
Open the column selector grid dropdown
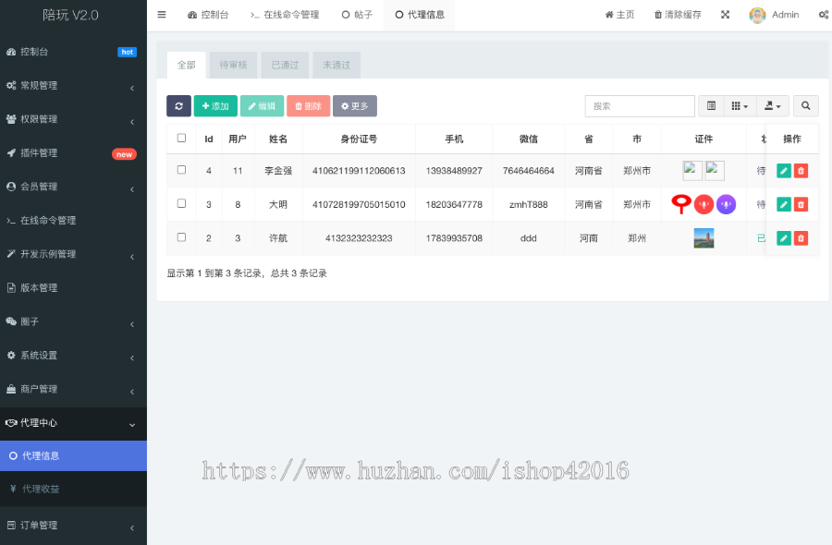coord(740,106)
